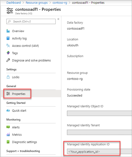Click the Managed Identity Object ID field
132x157 pixels.
pyautogui.click(x=99, y=113)
